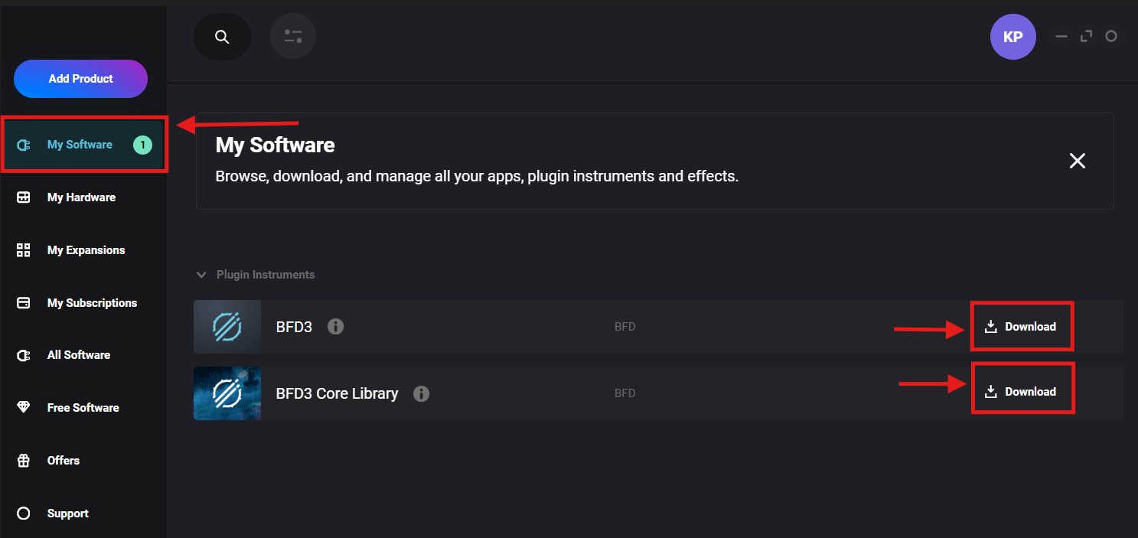Viewport: 1138px width, 538px height.
Task: Open the filter sliders icon button
Action: [x=293, y=36]
